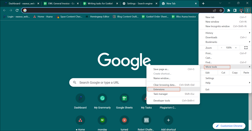Go forward with the forward arrow
252x131 pixels.
click(11, 10)
